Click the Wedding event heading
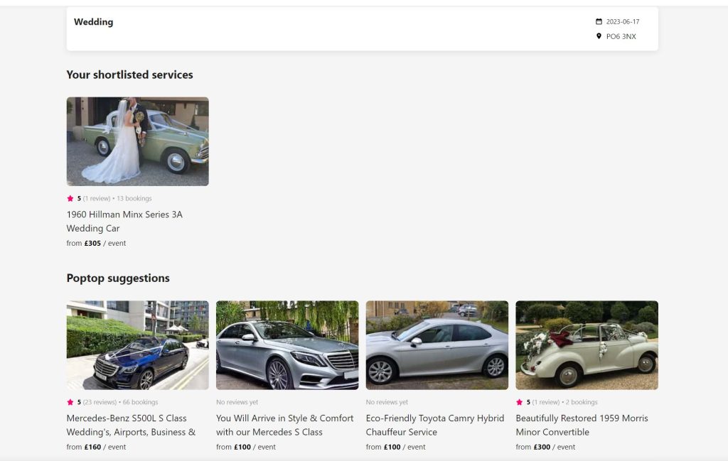This screenshot has height=461, width=728. [x=93, y=22]
